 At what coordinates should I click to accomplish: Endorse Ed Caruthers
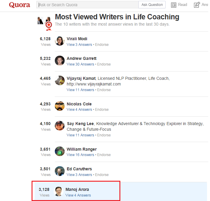102,175
